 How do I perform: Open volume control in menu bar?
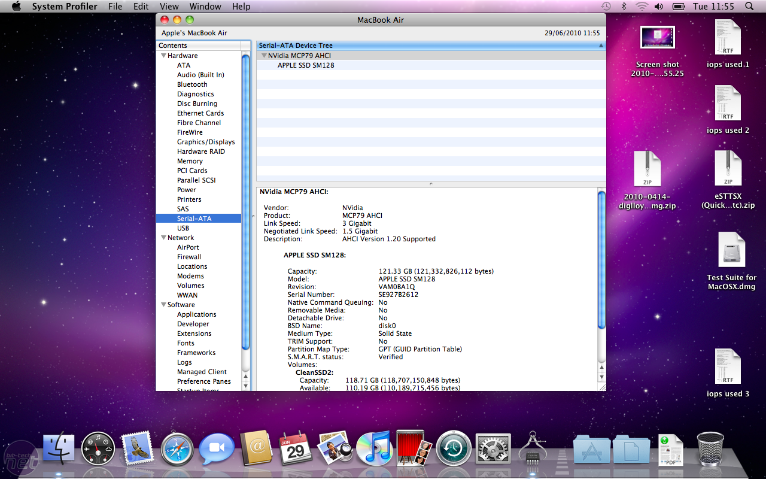659,7
